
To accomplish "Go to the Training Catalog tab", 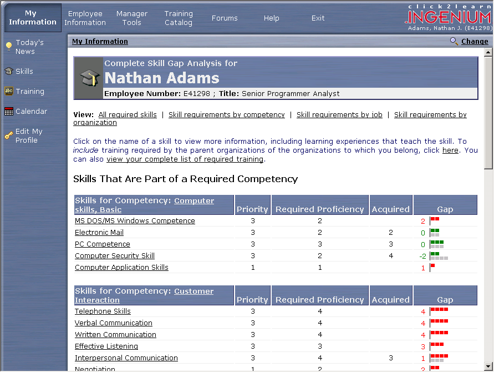I will pos(179,18).
